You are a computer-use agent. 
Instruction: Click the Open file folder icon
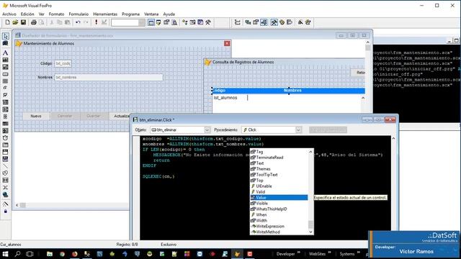(x=15, y=22)
